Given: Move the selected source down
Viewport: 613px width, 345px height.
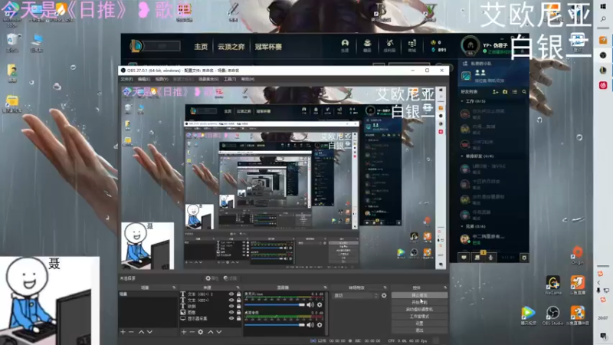Looking at the screenshot, I should [219, 332].
